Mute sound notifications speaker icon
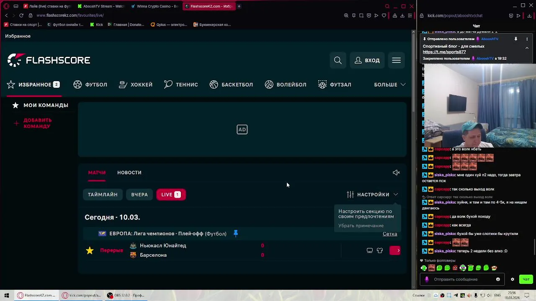The height and width of the screenshot is (301, 536). coord(396,172)
